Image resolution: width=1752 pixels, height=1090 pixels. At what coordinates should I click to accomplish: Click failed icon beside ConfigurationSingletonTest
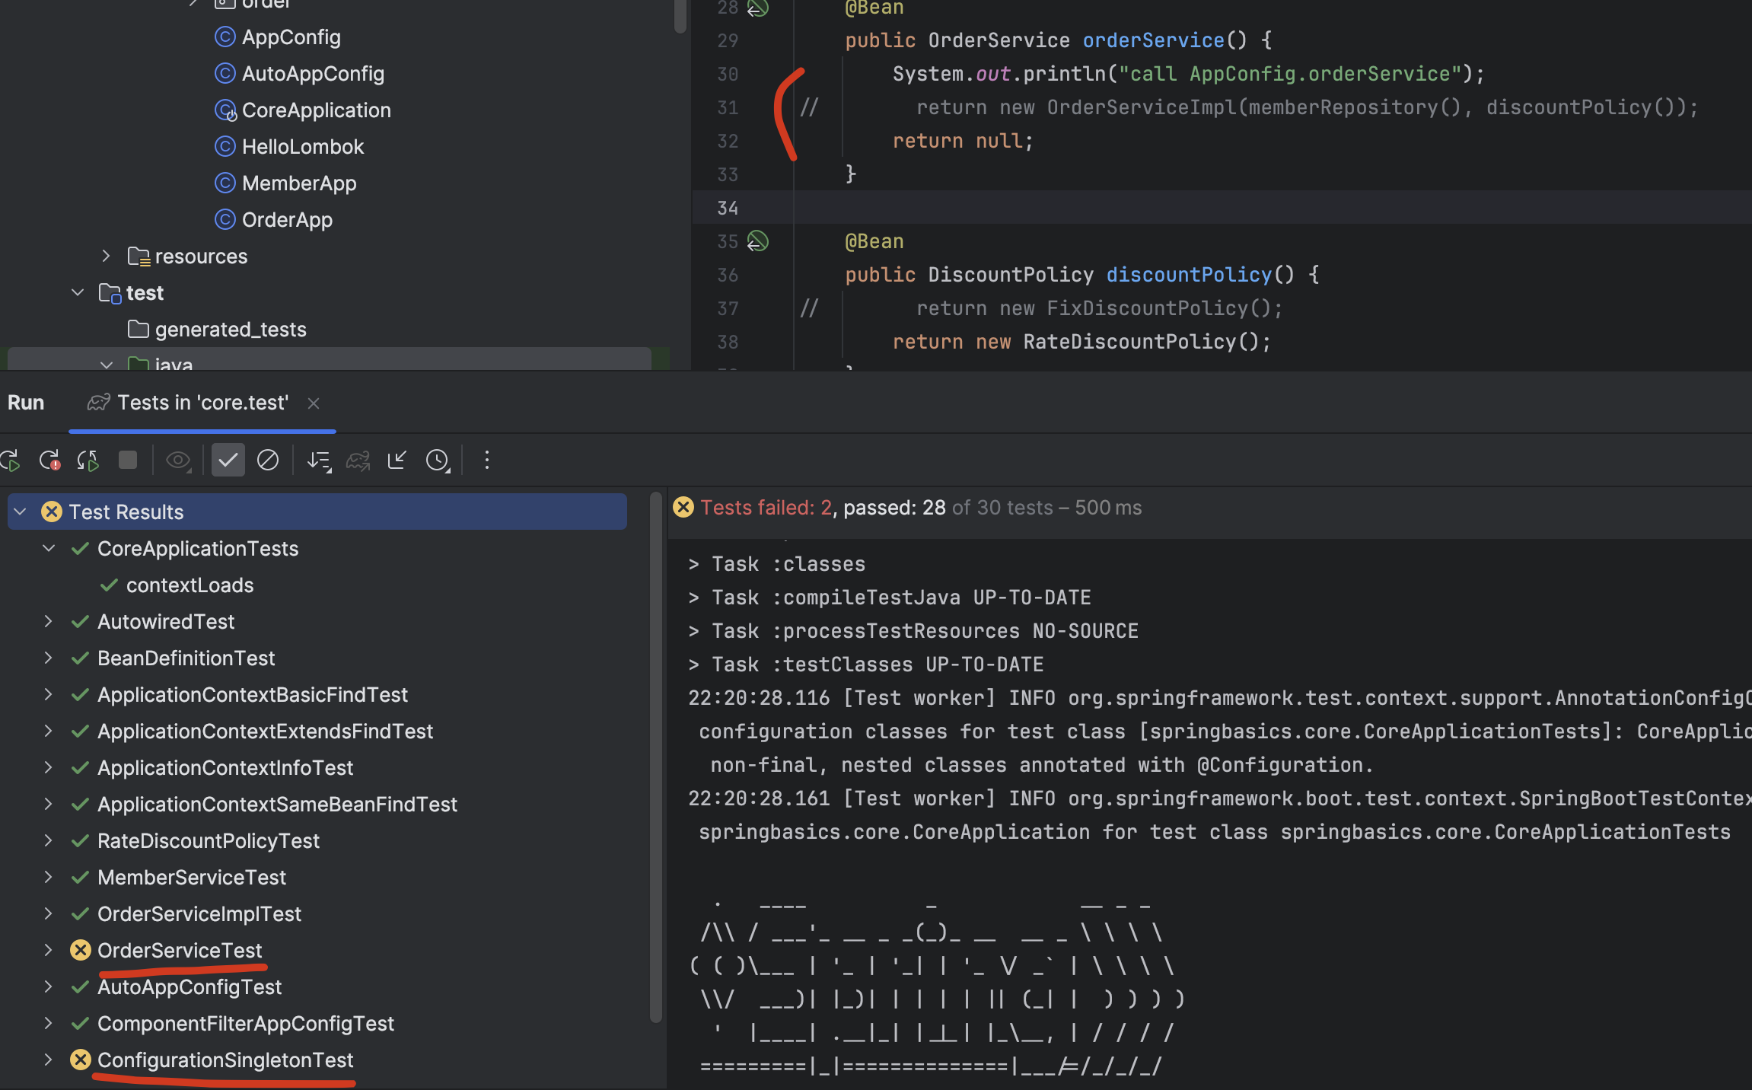[80, 1060]
